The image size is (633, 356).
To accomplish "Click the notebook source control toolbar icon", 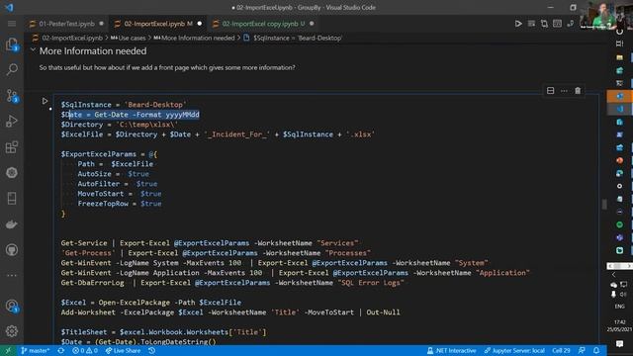I will point(571,24).
